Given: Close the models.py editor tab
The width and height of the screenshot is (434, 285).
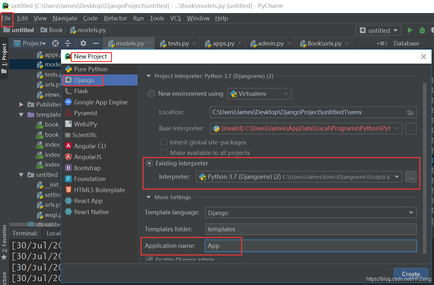Looking at the screenshot, I should (150, 44).
